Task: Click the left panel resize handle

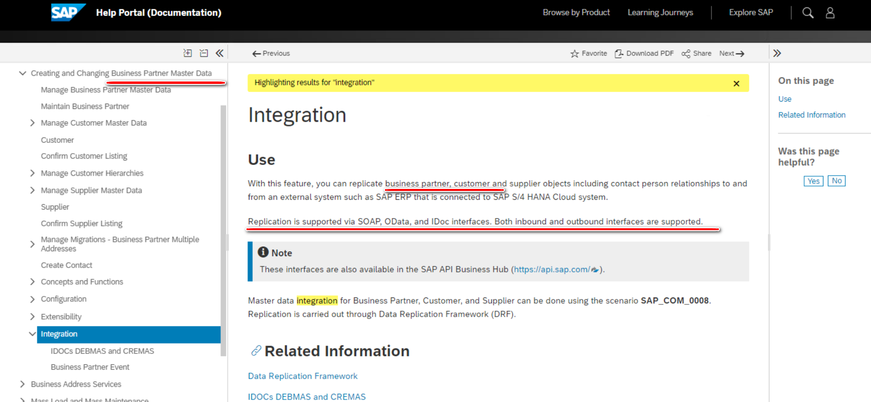Action: click(227, 242)
